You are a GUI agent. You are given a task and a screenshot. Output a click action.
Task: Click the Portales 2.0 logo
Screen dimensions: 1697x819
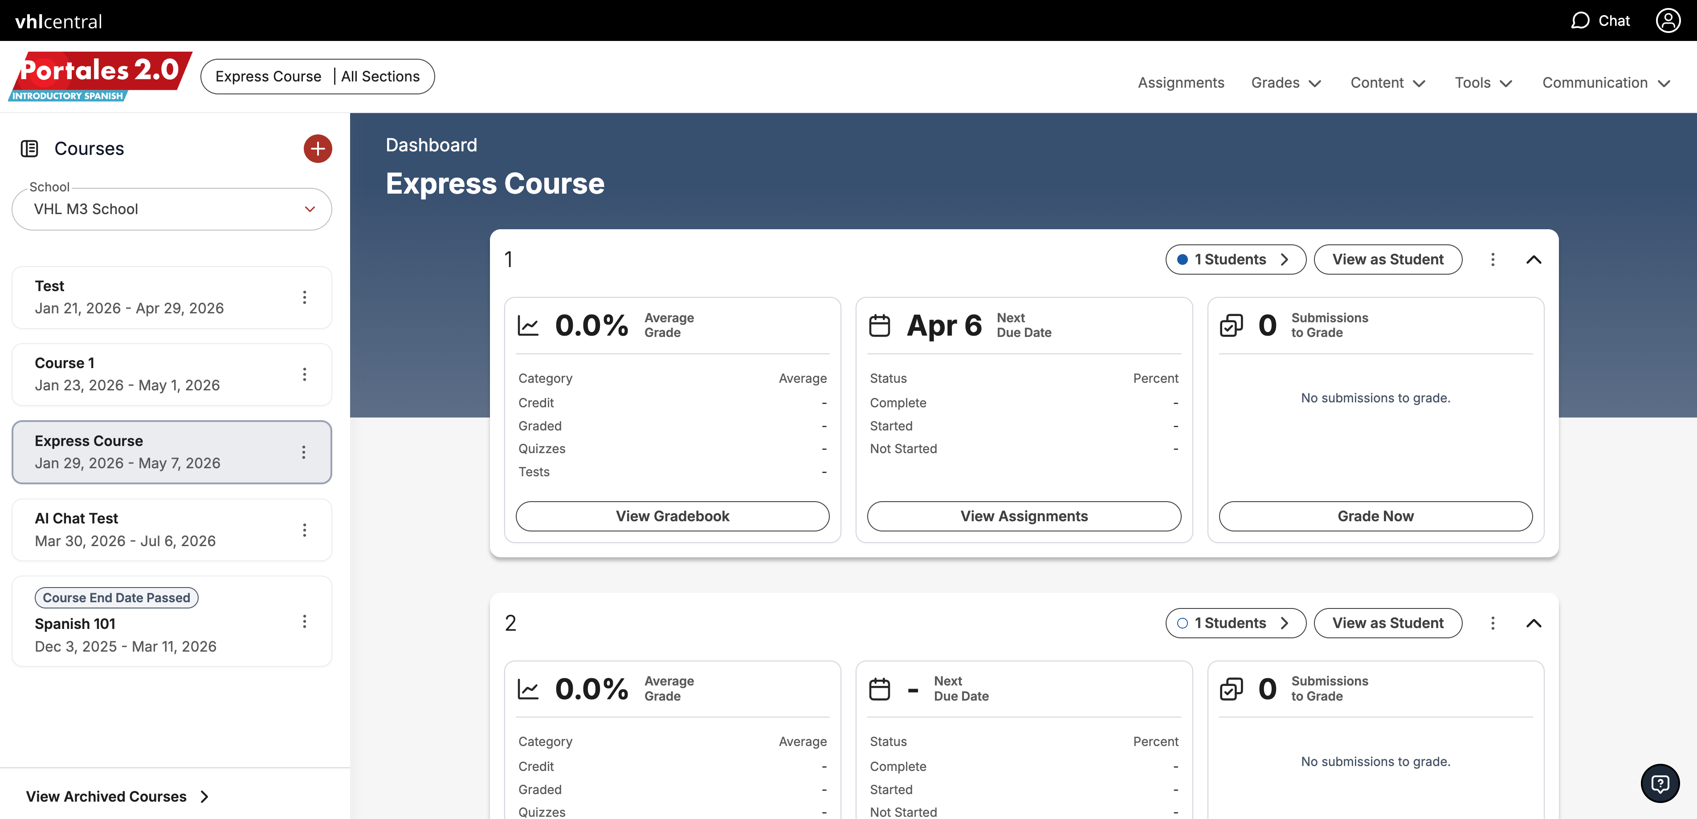(x=100, y=77)
